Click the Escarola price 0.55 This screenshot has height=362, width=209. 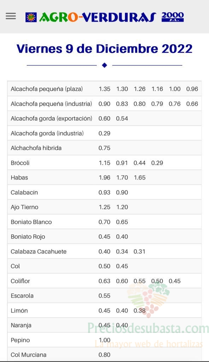(104, 296)
